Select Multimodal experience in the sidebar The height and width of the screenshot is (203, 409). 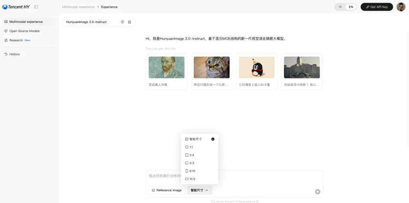(x=29, y=22)
